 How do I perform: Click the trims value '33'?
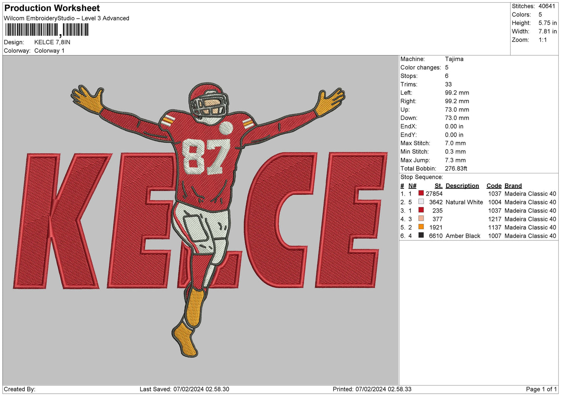[x=448, y=84]
